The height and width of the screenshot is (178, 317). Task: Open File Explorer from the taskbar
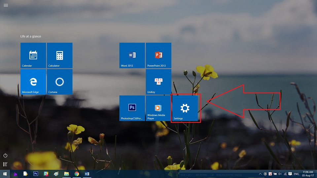[x=66, y=174]
